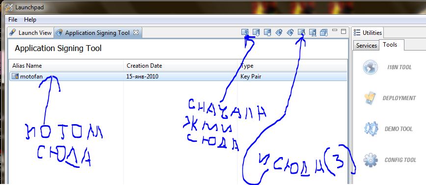
Task: Click the certificate ribbon toolbar icon
Action: coord(313,32)
